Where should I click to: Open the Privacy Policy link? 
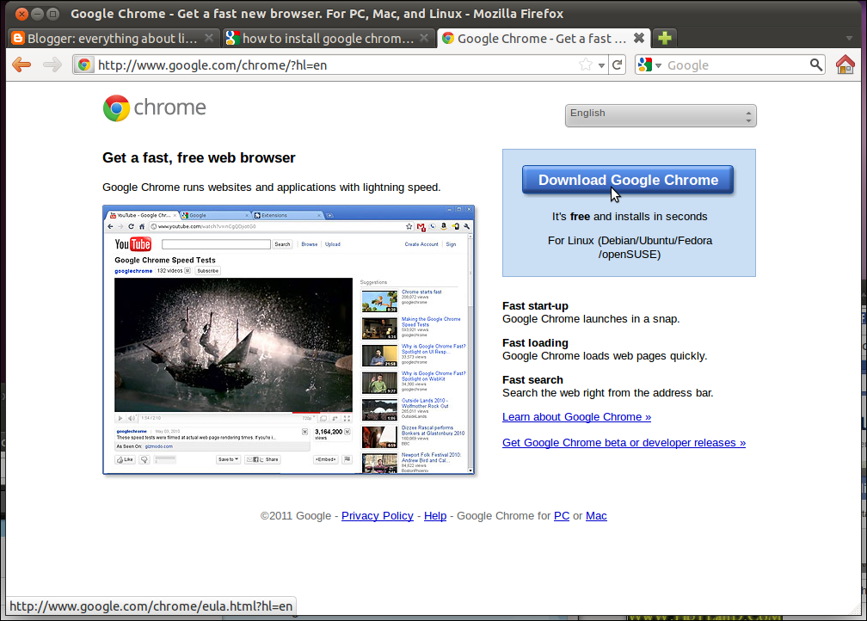[x=377, y=516]
